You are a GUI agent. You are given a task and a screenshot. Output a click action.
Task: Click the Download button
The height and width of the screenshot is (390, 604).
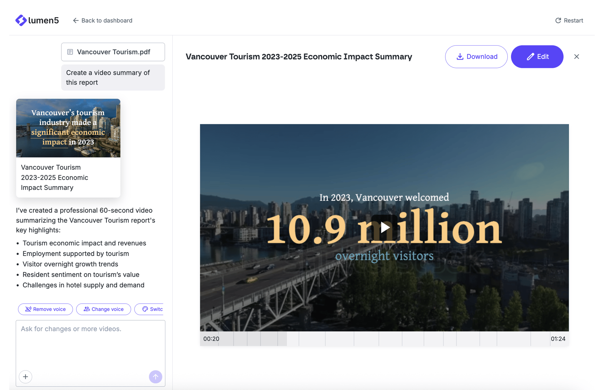(x=476, y=57)
